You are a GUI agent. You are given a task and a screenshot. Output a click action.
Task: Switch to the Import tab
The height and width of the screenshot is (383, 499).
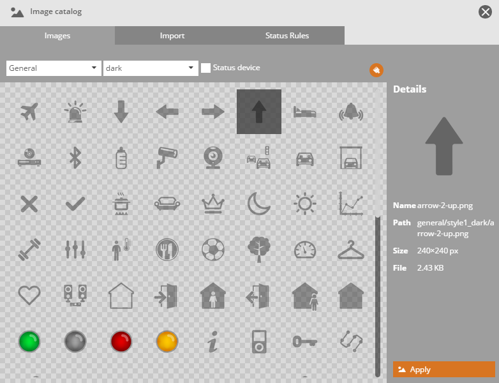[172, 36]
